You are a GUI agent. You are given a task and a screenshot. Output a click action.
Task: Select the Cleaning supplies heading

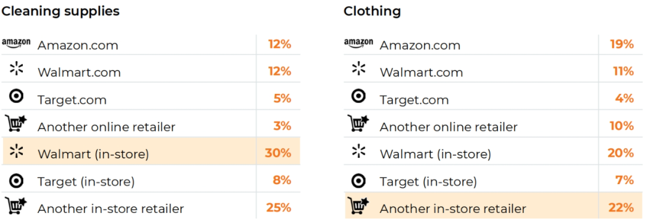(61, 11)
